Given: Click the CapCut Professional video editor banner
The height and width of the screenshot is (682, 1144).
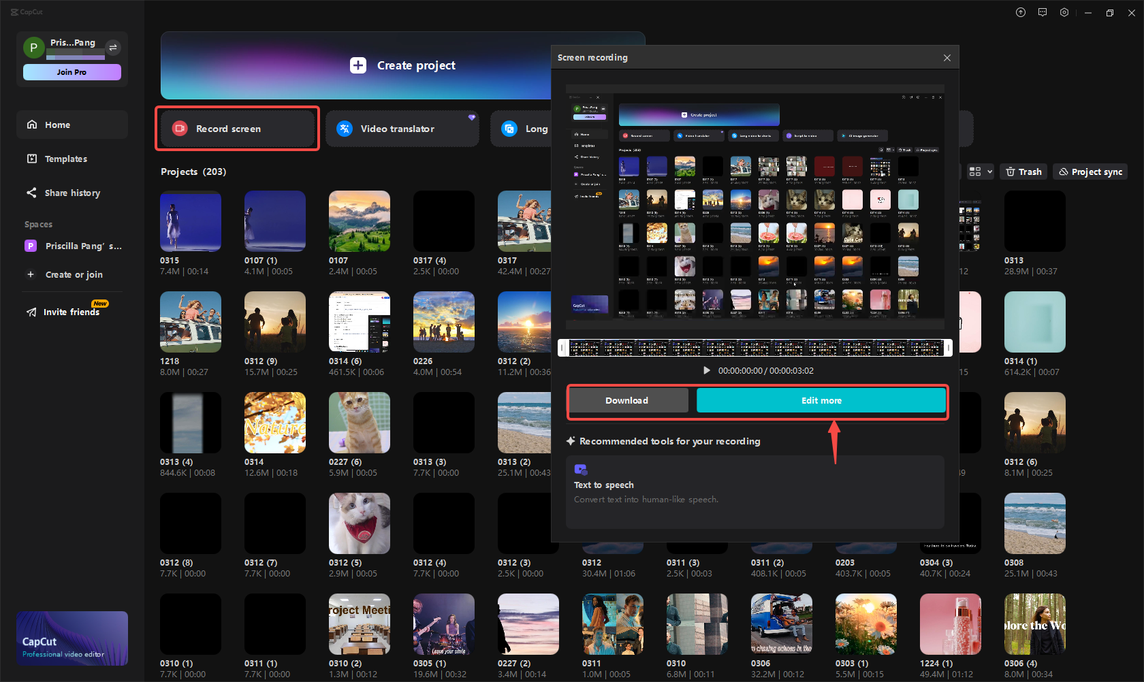Looking at the screenshot, I should 72,638.
